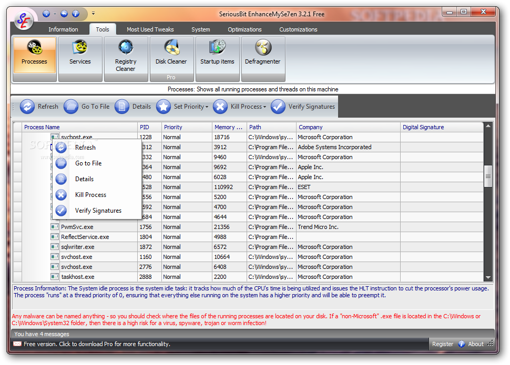The height and width of the screenshot is (365, 510).
Task: Switch to the Information tab
Action: click(x=63, y=29)
